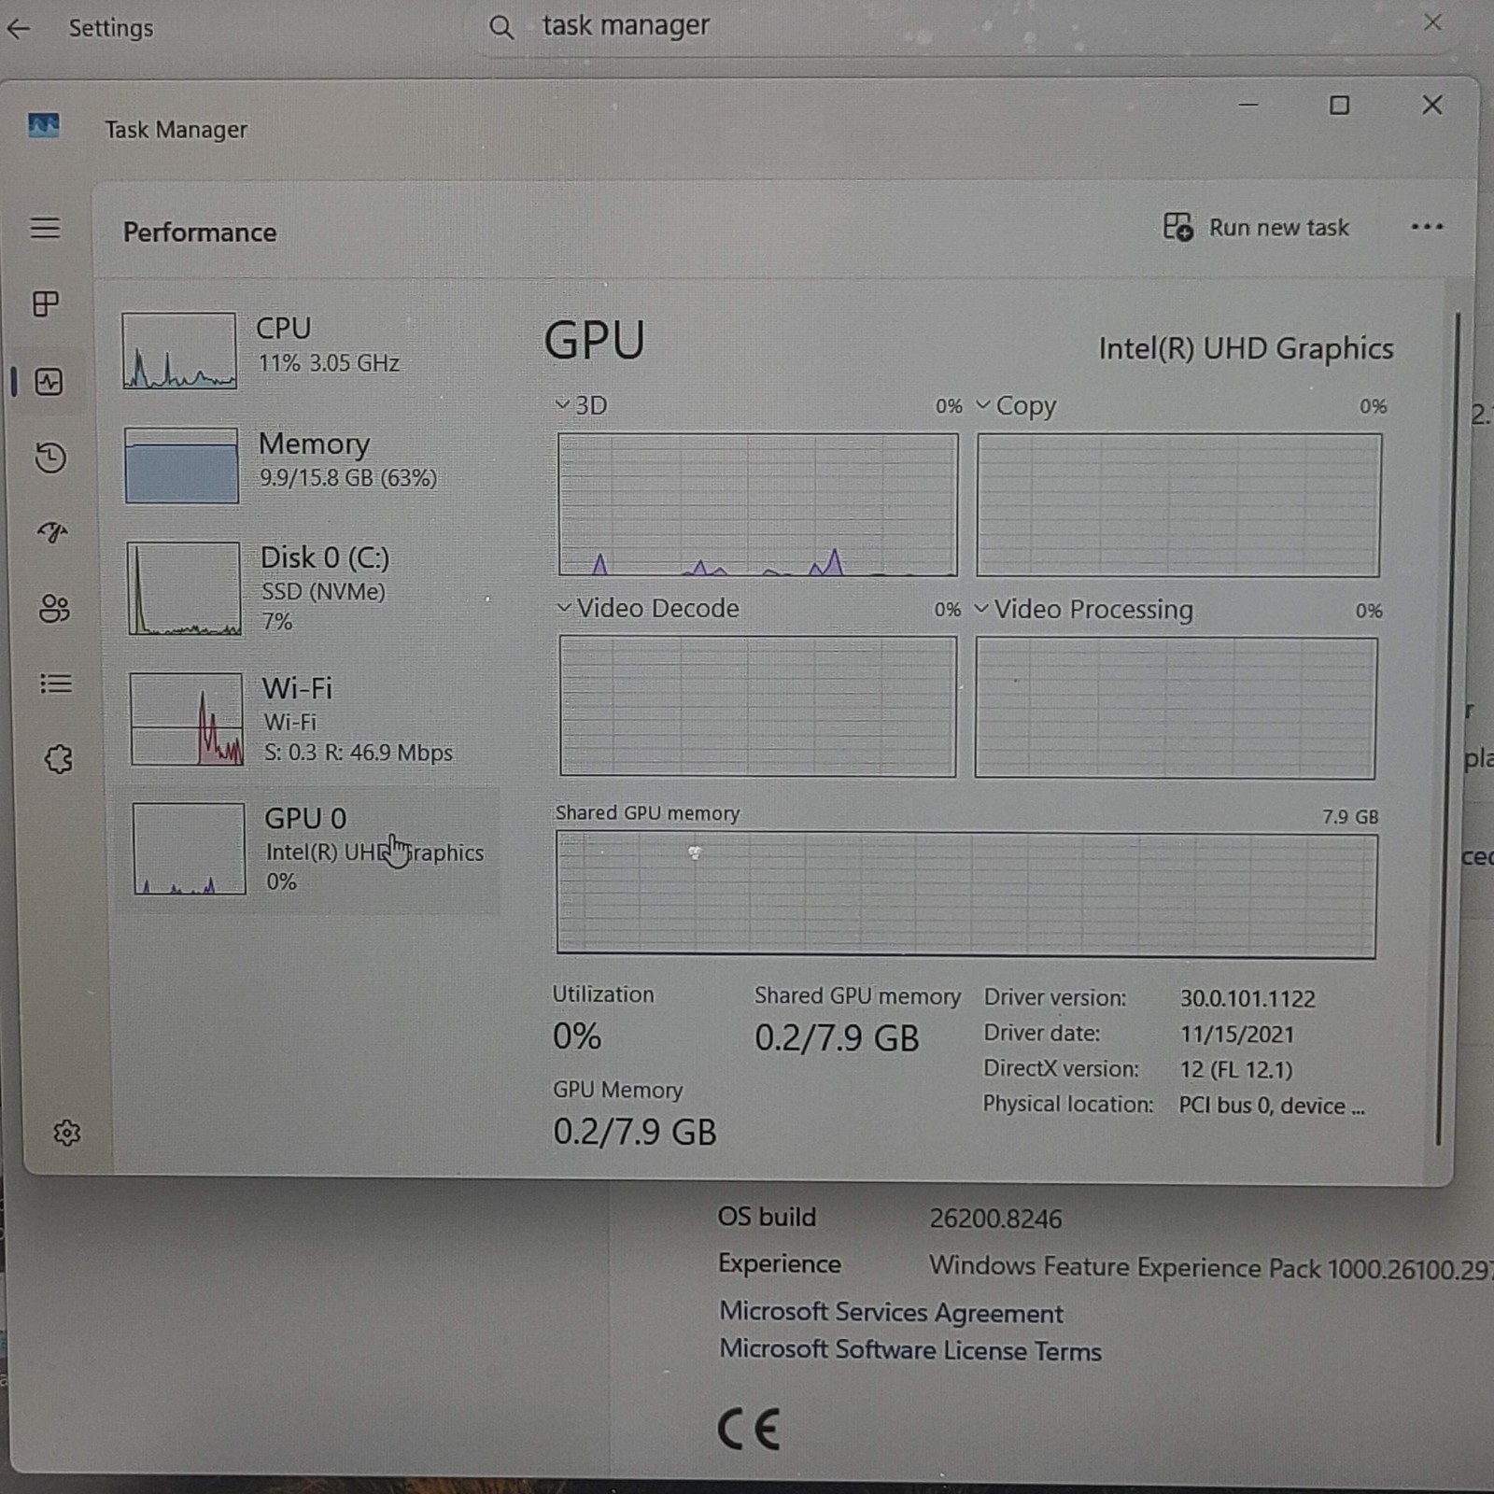Maximize the Task Manager window

pyautogui.click(x=1339, y=106)
